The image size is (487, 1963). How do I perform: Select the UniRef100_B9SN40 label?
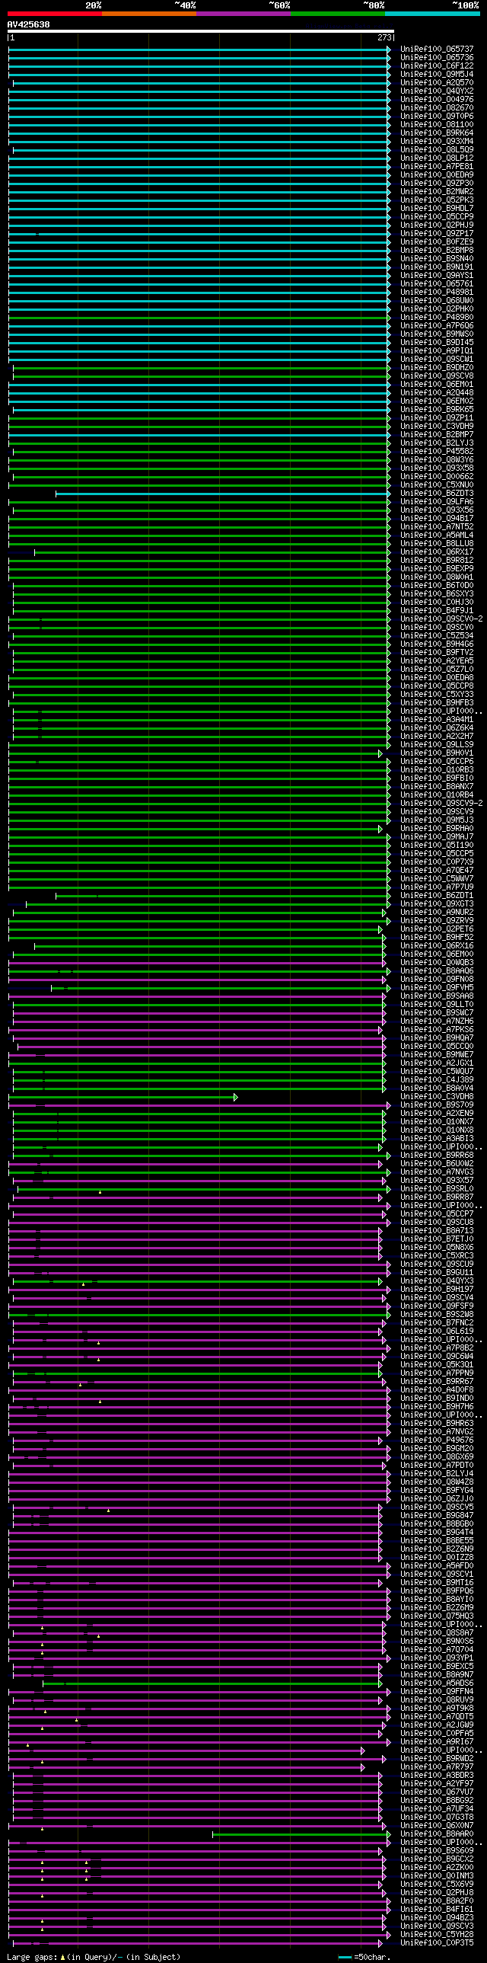[x=437, y=259]
